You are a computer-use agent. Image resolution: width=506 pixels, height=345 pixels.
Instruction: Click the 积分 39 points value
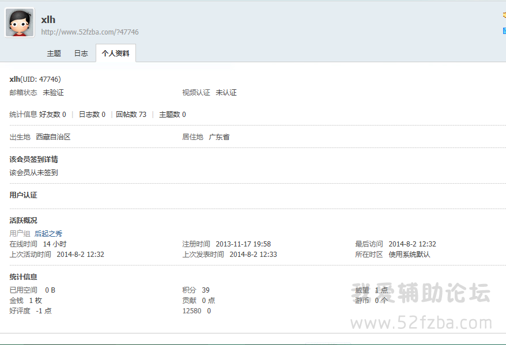[206, 290]
